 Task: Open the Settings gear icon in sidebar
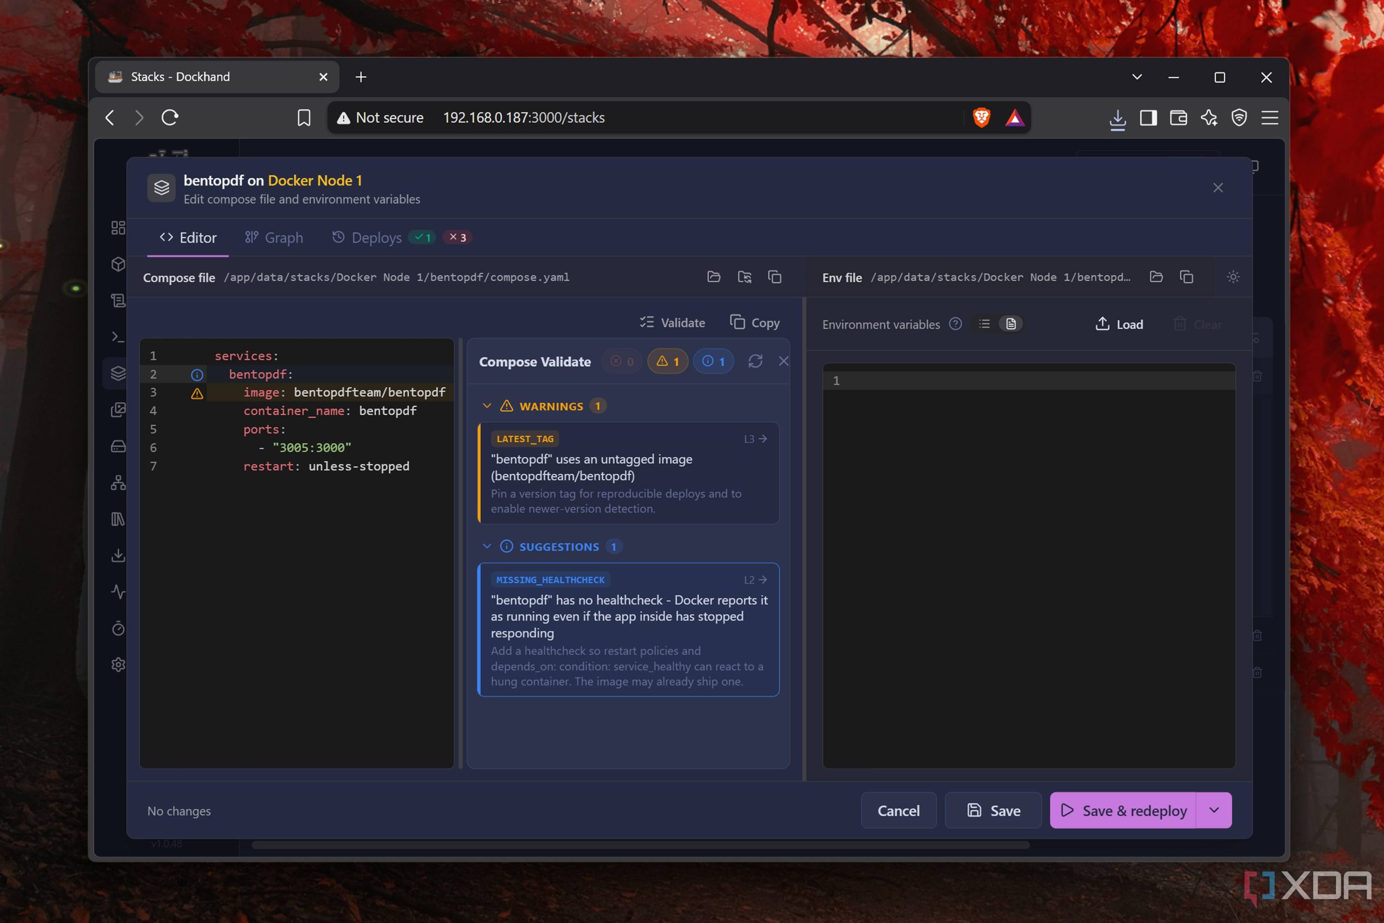(118, 665)
